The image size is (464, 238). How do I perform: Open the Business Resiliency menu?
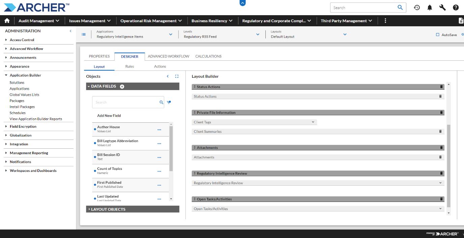[x=212, y=21]
